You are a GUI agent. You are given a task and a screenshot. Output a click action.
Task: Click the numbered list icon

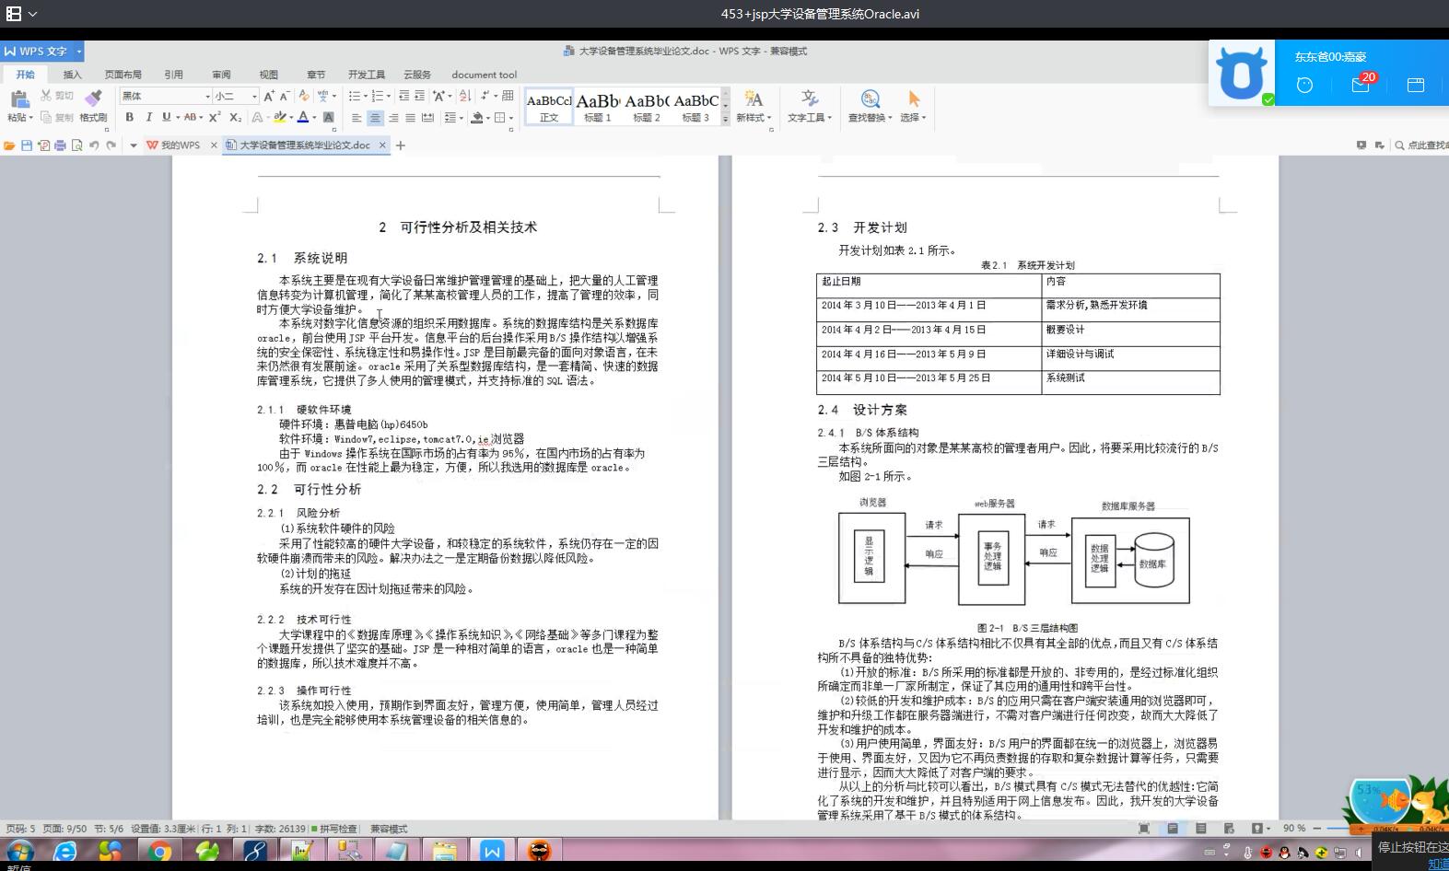[377, 96]
